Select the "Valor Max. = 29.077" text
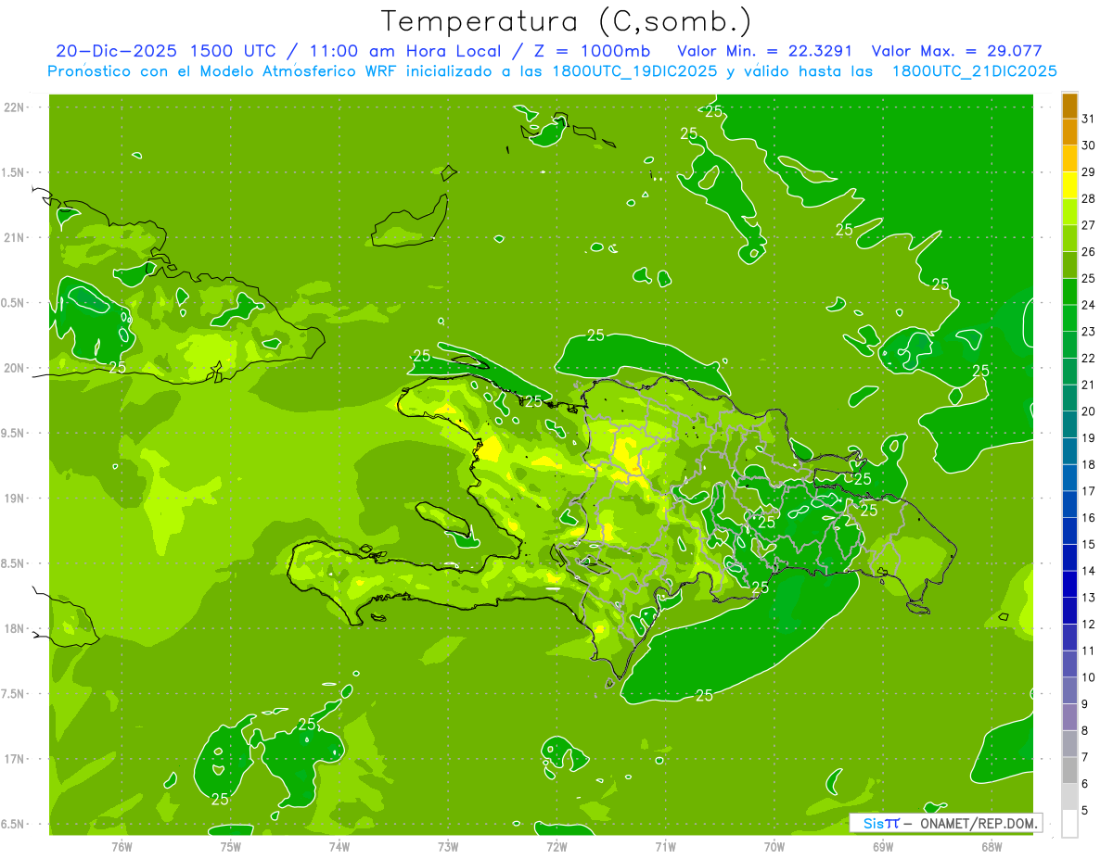The width and height of the screenshot is (1113, 859). [955, 51]
